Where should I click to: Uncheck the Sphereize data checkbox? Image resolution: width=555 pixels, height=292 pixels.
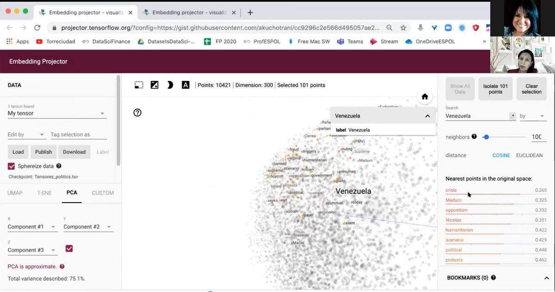tap(12, 166)
